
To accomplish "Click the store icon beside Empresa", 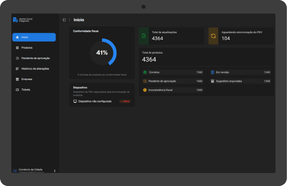I will 17,79.
